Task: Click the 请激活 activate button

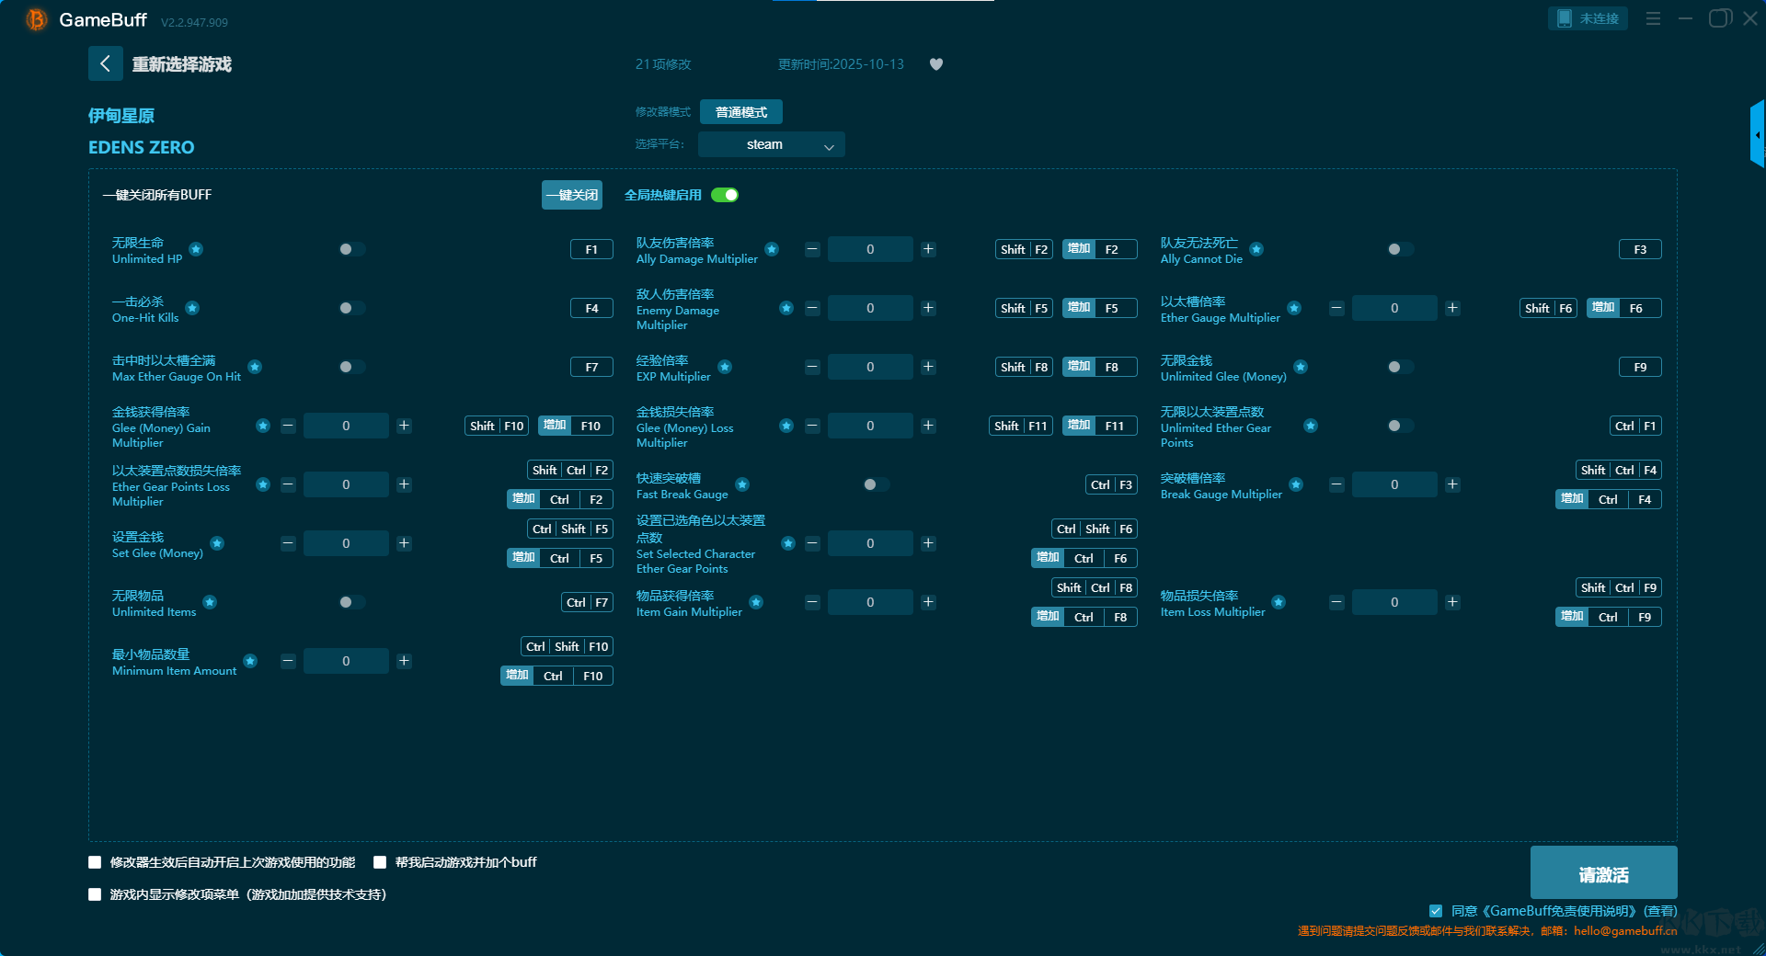Action: pyautogui.click(x=1603, y=873)
